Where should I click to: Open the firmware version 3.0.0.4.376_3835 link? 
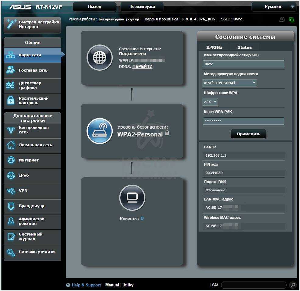(x=198, y=19)
